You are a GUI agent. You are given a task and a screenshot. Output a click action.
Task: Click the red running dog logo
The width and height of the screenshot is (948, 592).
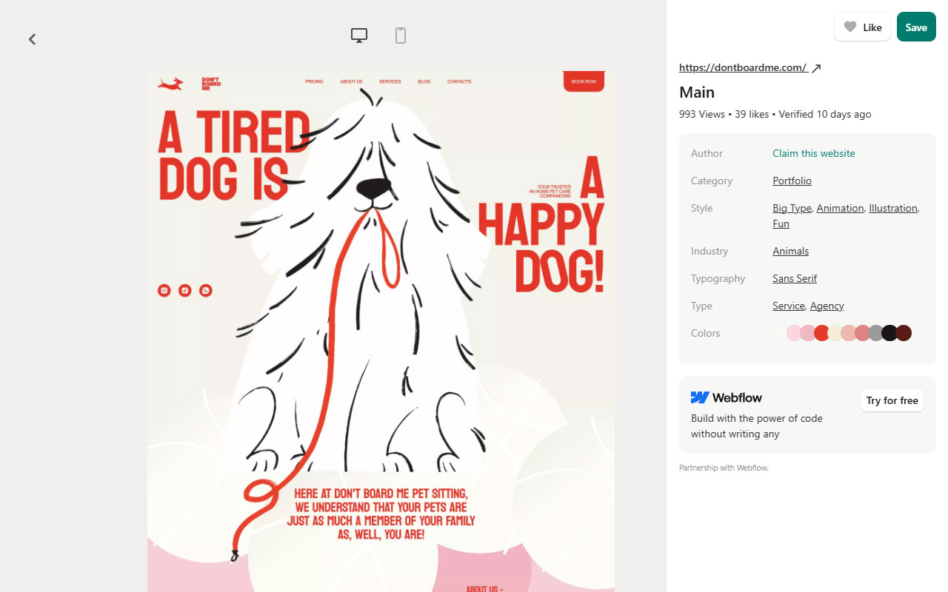[170, 84]
